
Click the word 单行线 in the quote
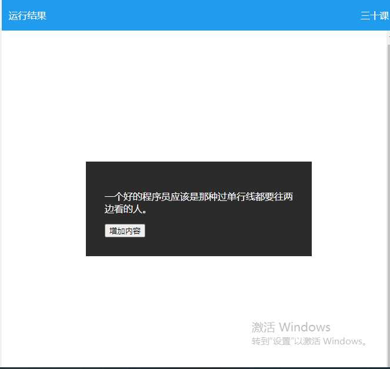[241, 197]
